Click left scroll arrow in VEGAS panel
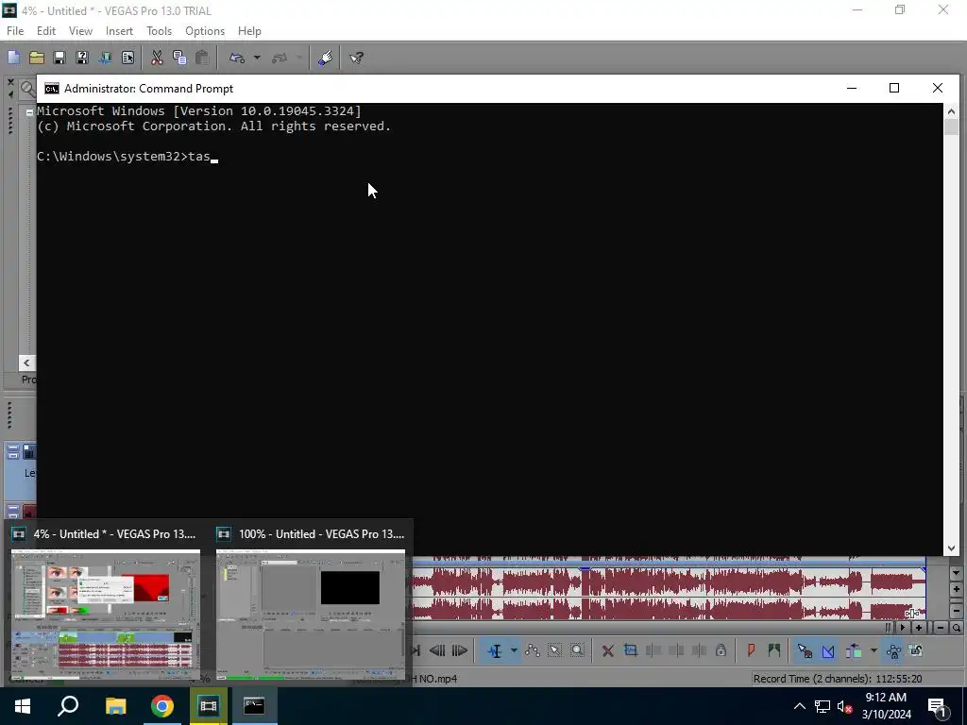967x725 pixels. (26, 363)
